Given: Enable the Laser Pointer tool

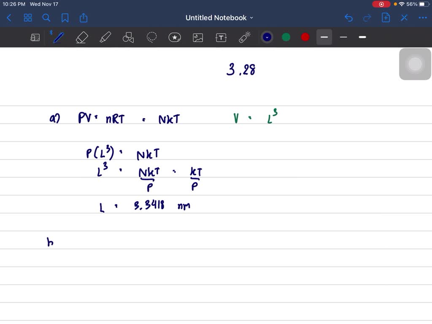Looking at the screenshot, I should tap(244, 37).
